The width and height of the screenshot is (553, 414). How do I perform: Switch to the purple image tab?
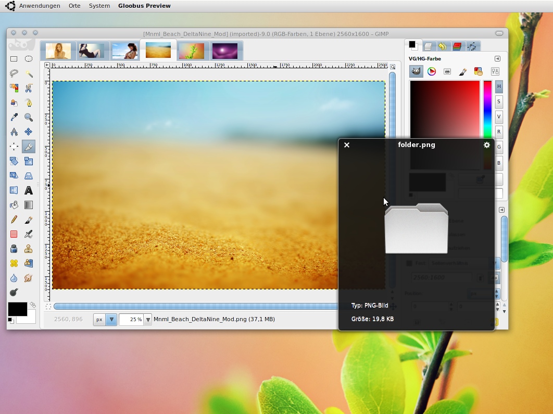coord(225,51)
